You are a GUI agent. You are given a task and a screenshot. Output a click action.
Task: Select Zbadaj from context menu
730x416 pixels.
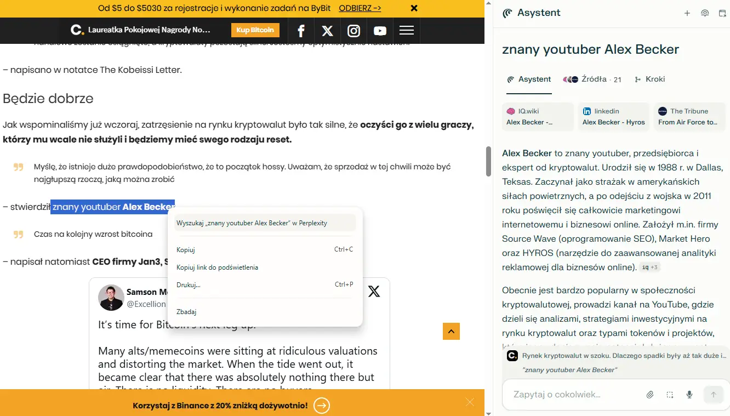[x=265, y=311]
